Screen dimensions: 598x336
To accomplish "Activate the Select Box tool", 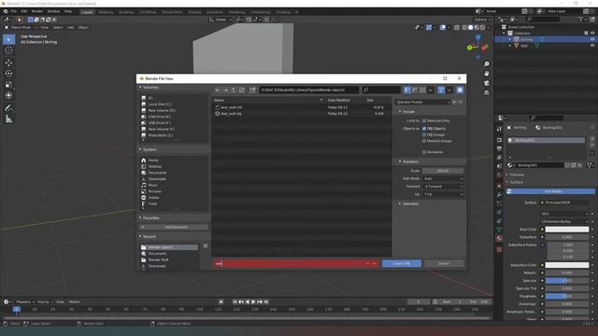I will coord(8,39).
